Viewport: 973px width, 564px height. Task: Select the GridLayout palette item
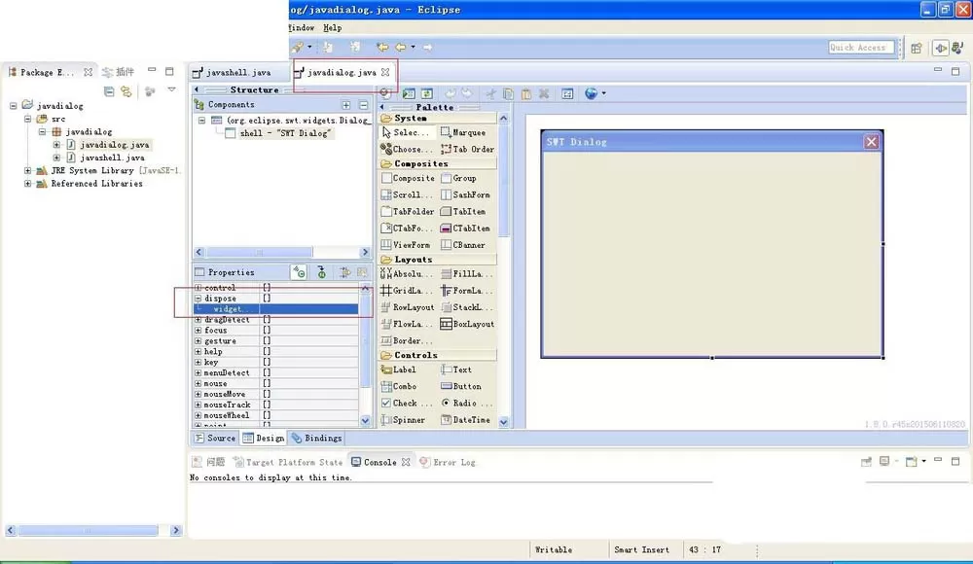[407, 291]
